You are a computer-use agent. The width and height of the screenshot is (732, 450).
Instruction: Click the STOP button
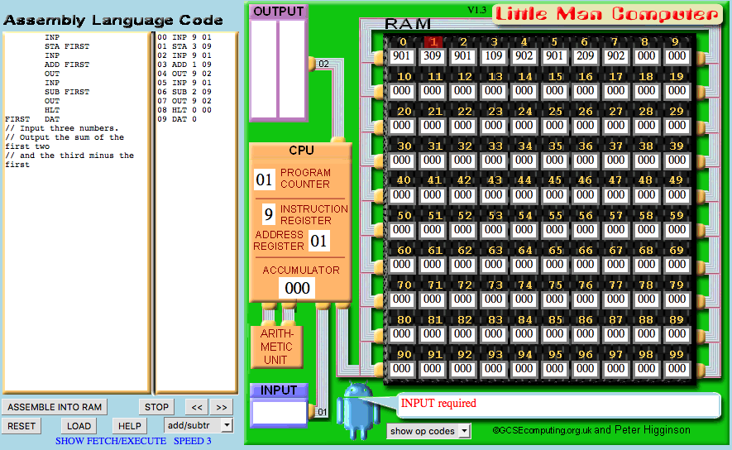156,407
